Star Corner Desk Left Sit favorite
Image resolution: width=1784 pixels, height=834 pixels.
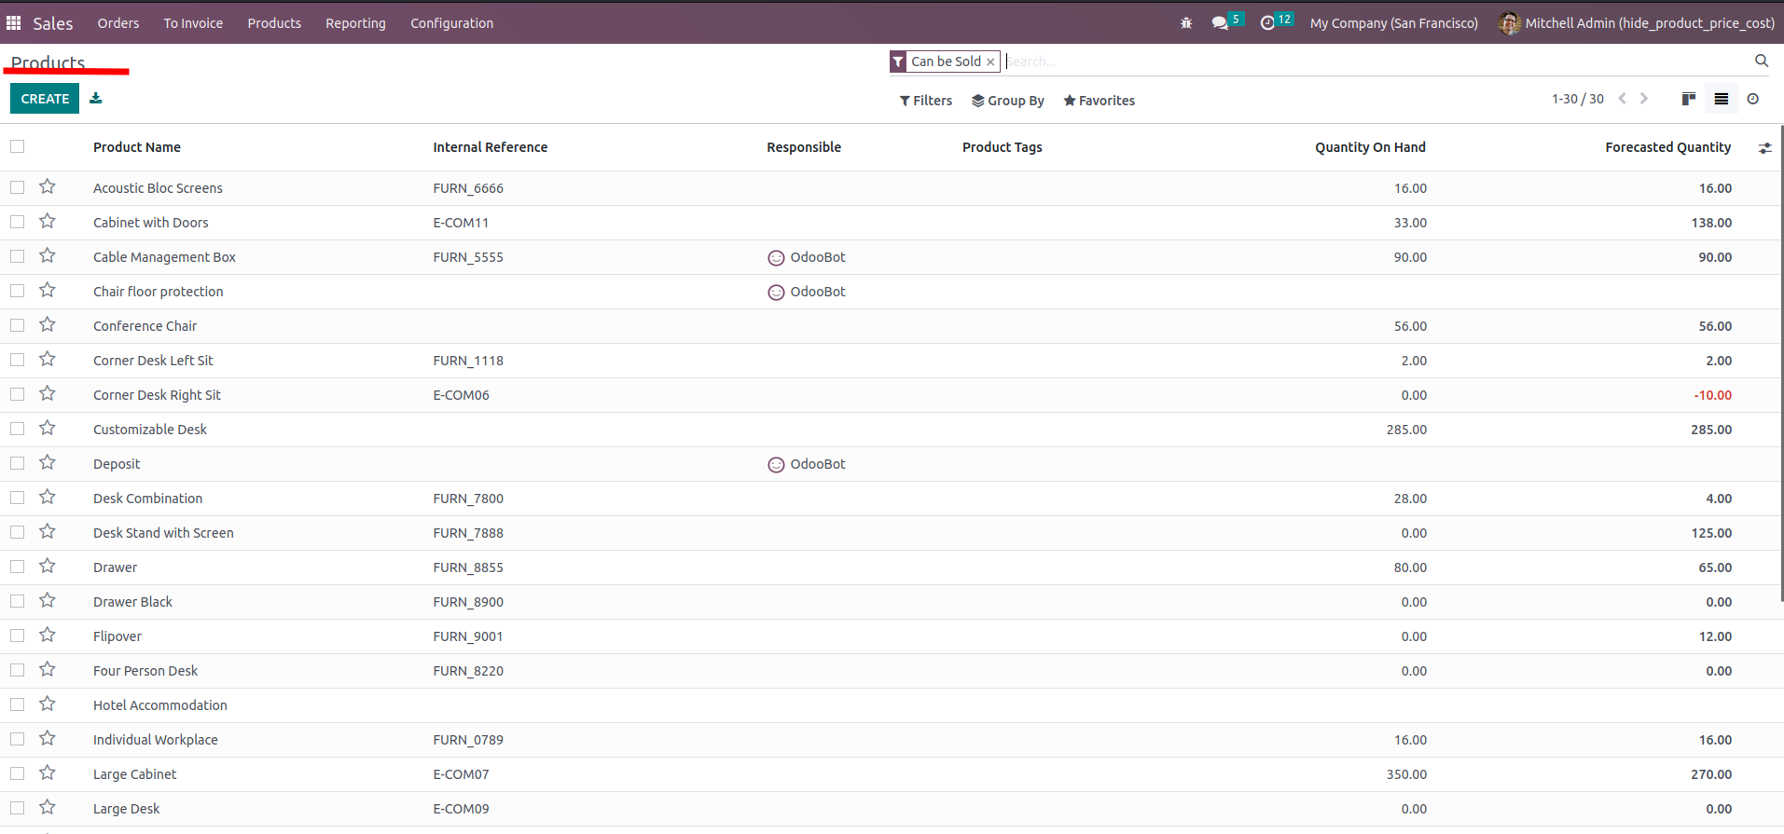pyautogui.click(x=48, y=360)
